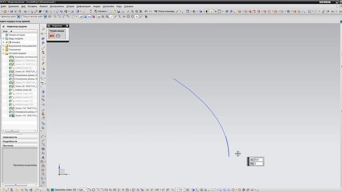Open the 'Только внутри' scope dropdown arrow
The width and height of the screenshot is (342, 192).
[45, 17]
